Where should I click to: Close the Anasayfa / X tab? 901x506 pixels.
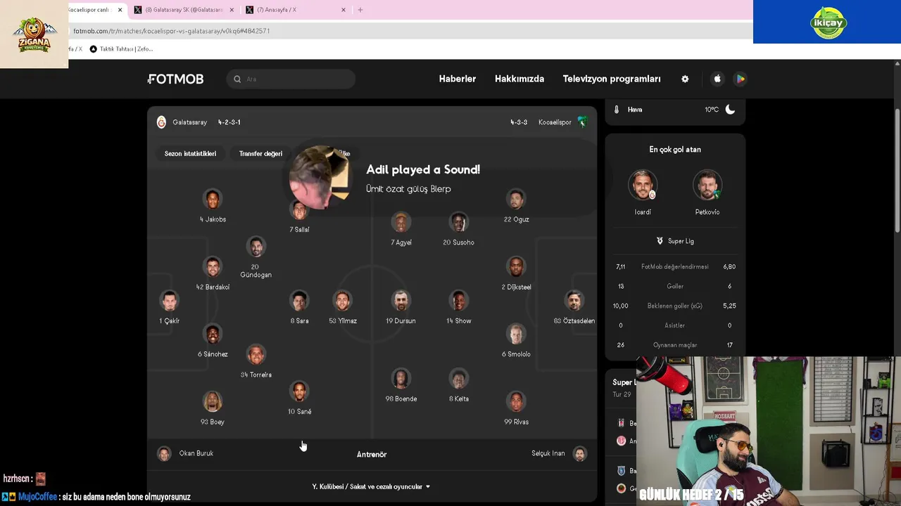point(344,10)
